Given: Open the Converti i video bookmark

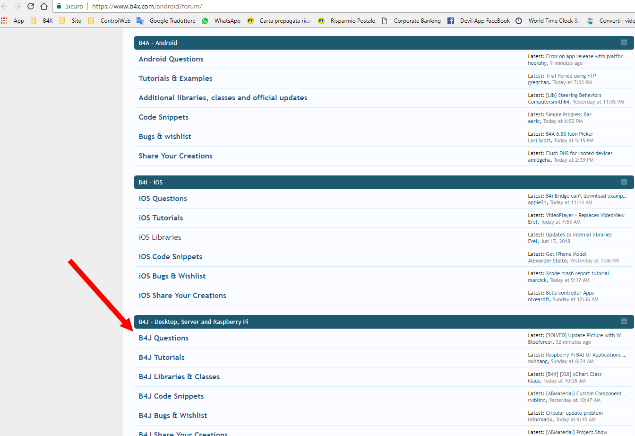Looking at the screenshot, I should (x=610, y=21).
